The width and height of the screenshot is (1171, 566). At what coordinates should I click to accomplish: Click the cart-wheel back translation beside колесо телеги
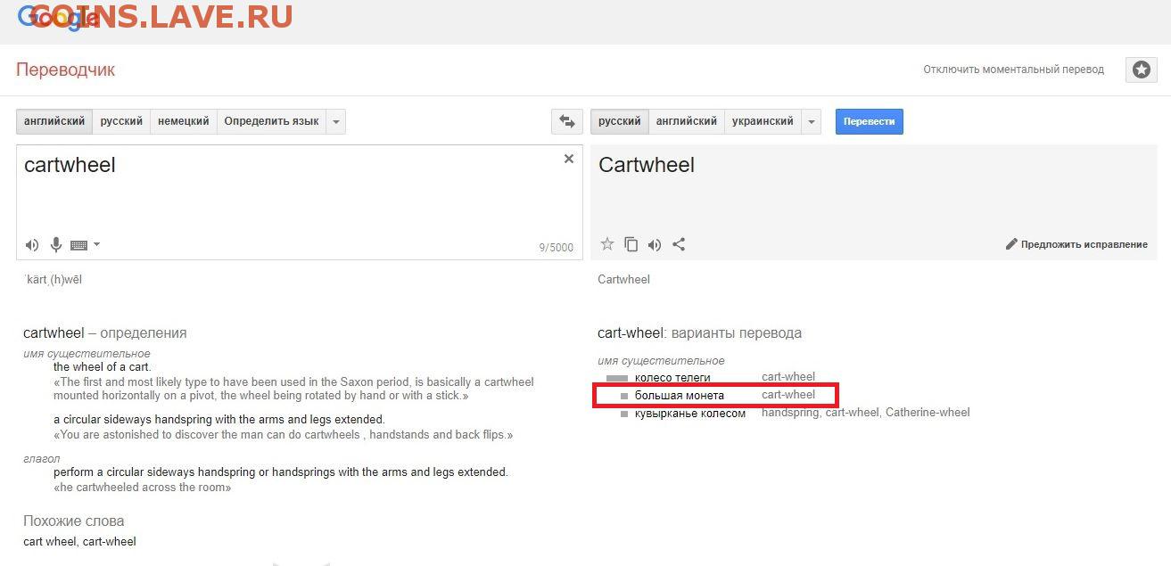click(x=788, y=377)
